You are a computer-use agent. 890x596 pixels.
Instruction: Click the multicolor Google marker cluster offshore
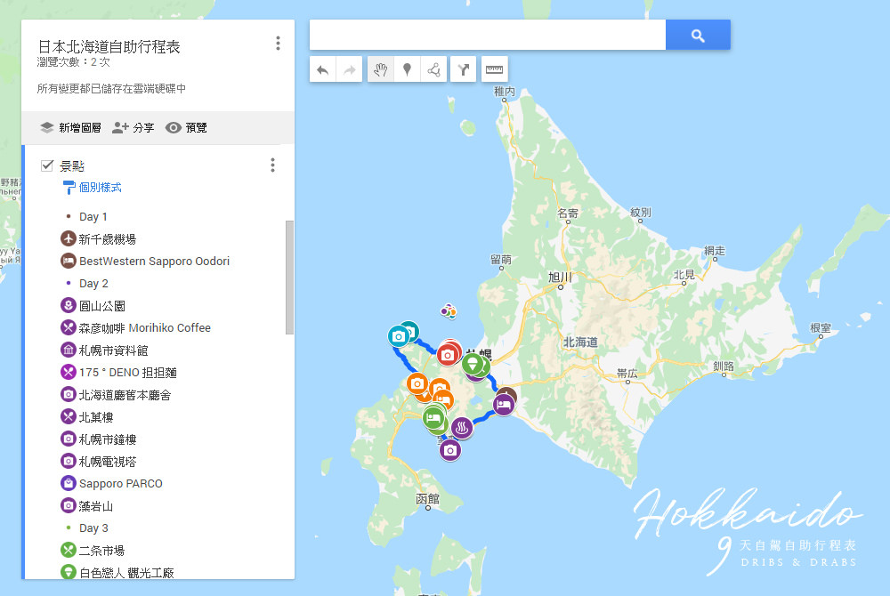(449, 310)
